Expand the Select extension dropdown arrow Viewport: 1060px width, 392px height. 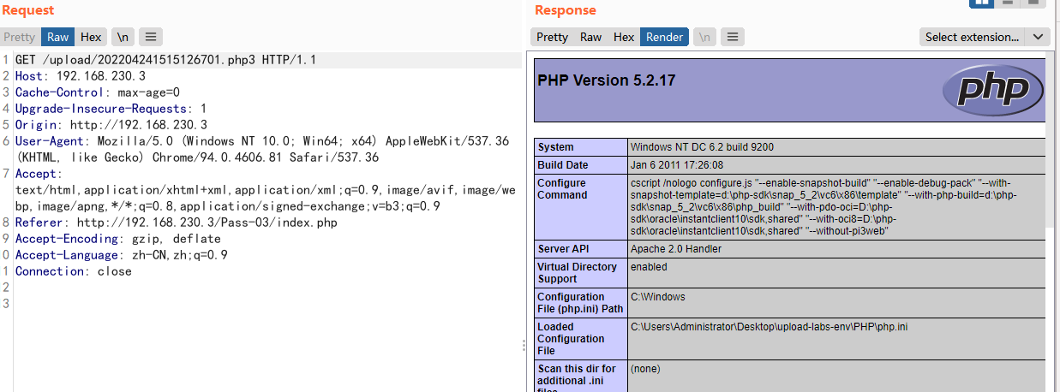1038,37
